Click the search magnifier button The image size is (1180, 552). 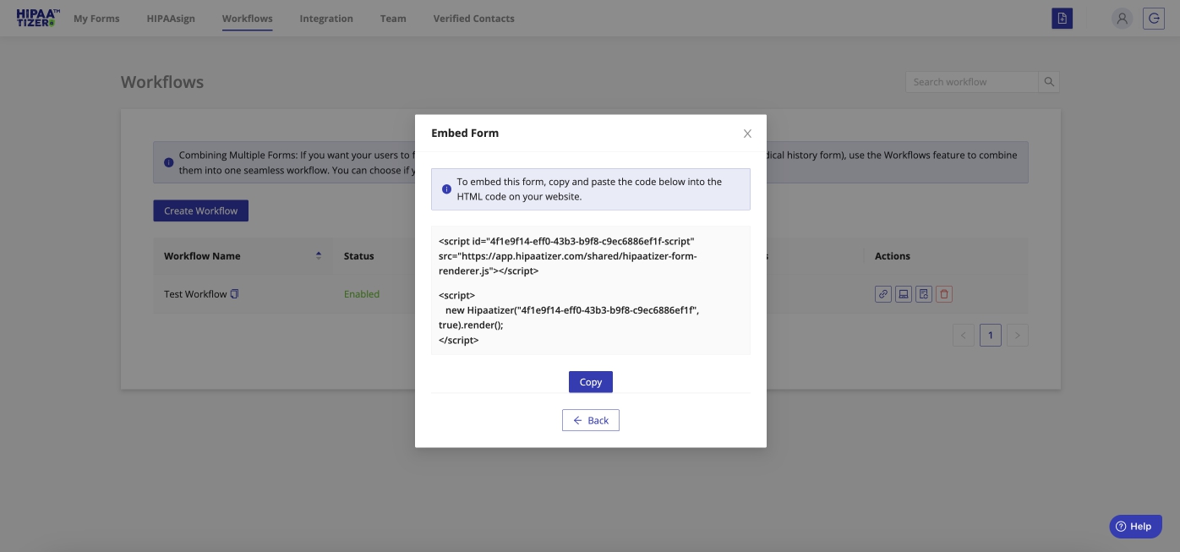pos(1049,82)
